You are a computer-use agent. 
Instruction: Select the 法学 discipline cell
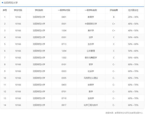tap(91, 37)
